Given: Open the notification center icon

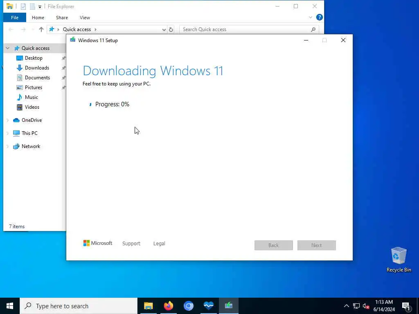Looking at the screenshot, I should [406, 306].
